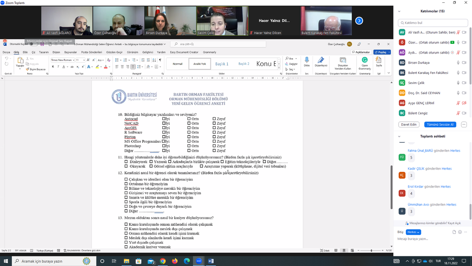472x266 pixels.
Task: Switch to the Gözden Geçir tab
Action: pyautogui.click(x=114, y=52)
